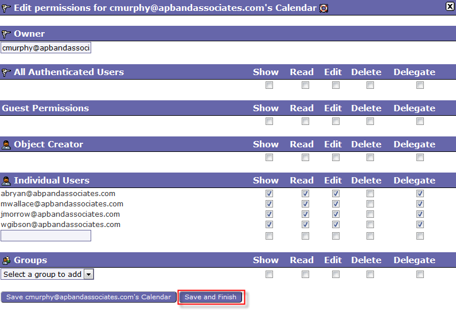Screen dimensions: 456x313
Task: Click the key icon beside Owner heading
Action: click(x=6, y=34)
